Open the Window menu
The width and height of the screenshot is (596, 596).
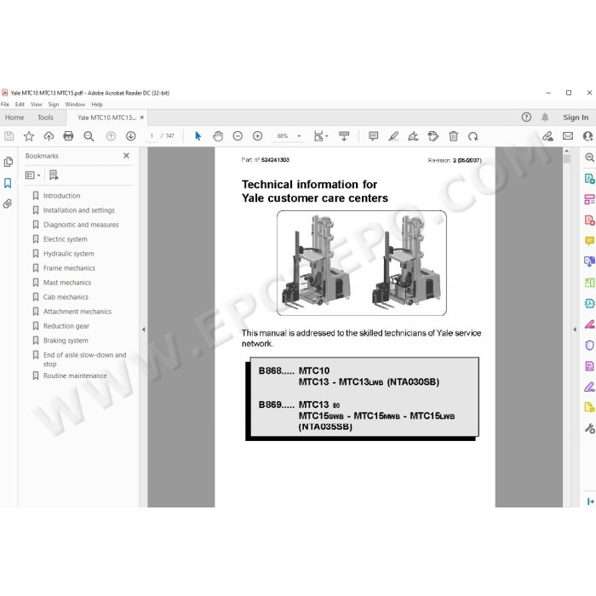point(75,104)
